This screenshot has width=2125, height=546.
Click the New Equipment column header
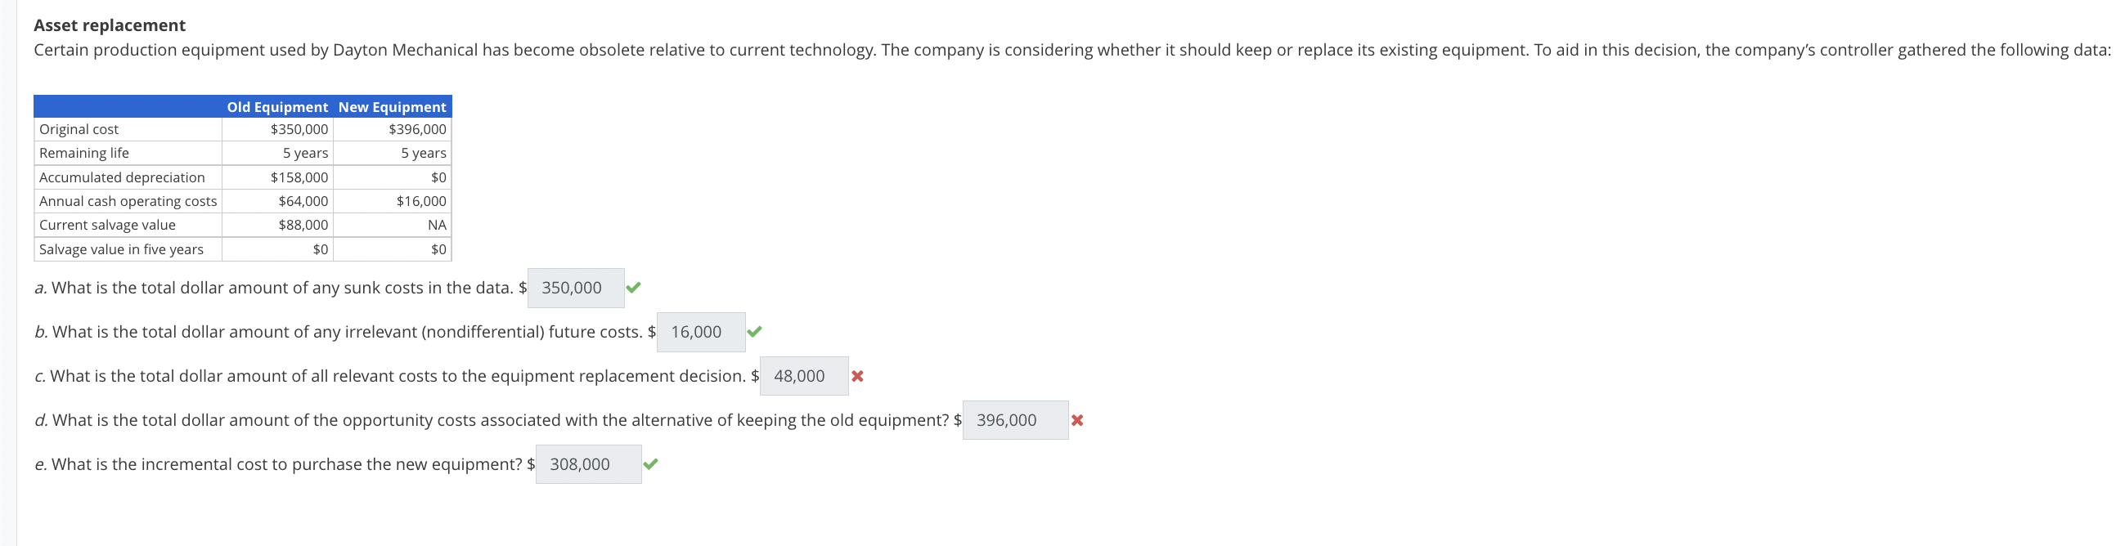(x=392, y=107)
